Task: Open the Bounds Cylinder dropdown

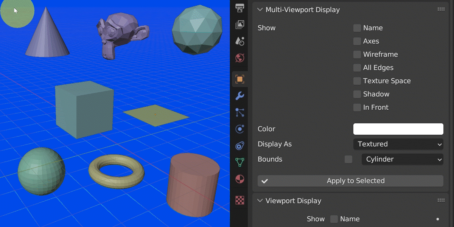Action: coord(403,159)
